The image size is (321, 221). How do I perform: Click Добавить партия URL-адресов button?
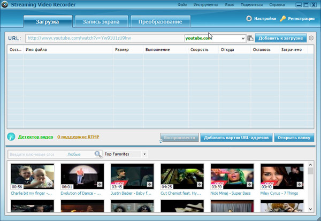click(x=236, y=138)
